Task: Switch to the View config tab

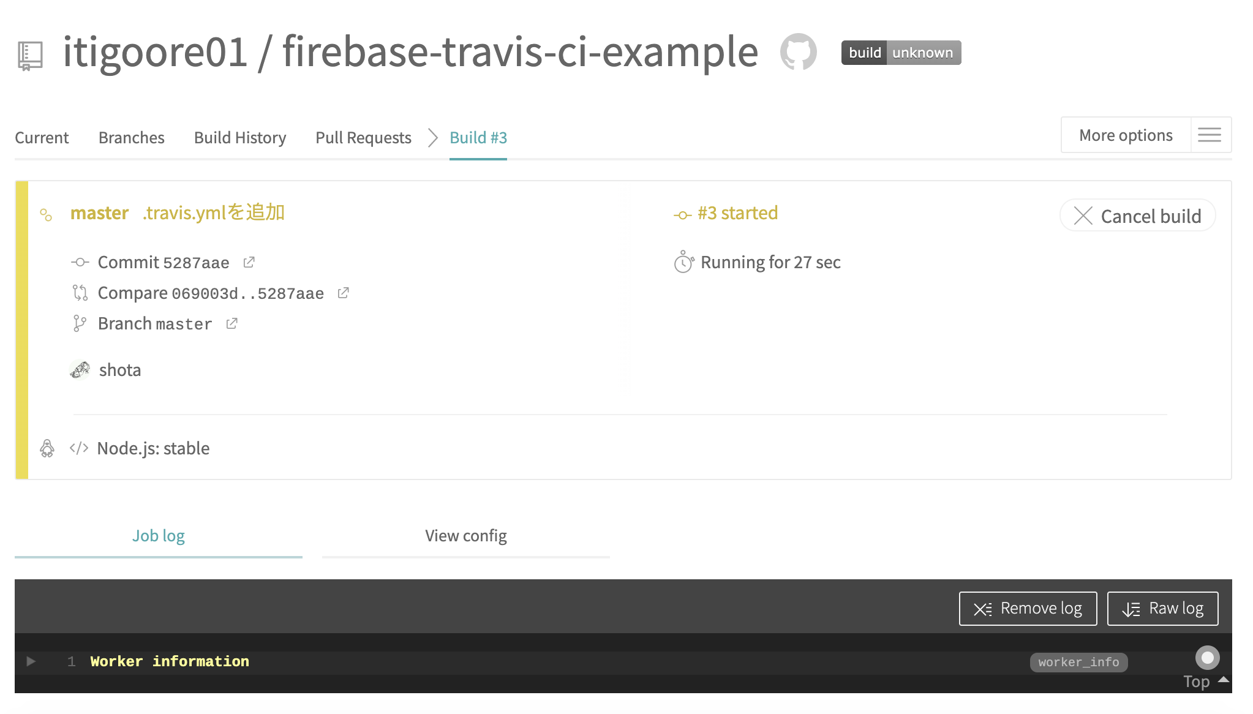Action: [465, 535]
